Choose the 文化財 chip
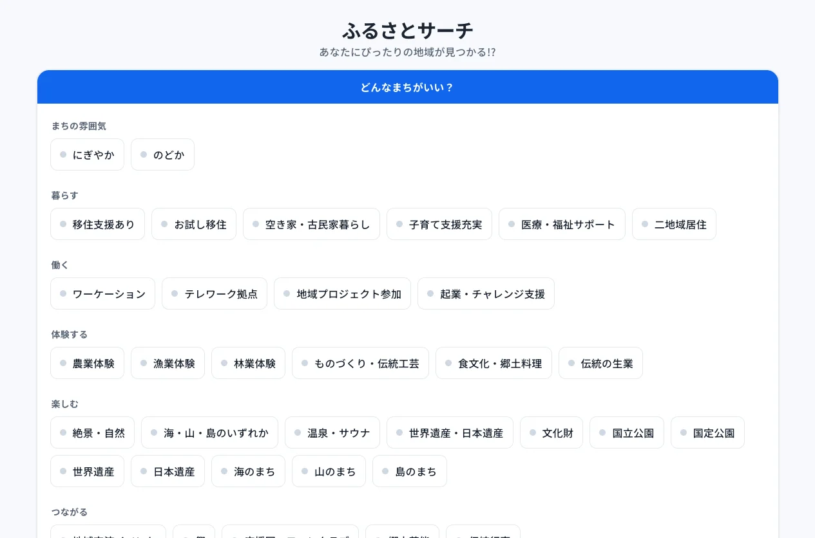The height and width of the screenshot is (538, 815). pyautogui.click(x=551, y=432)
